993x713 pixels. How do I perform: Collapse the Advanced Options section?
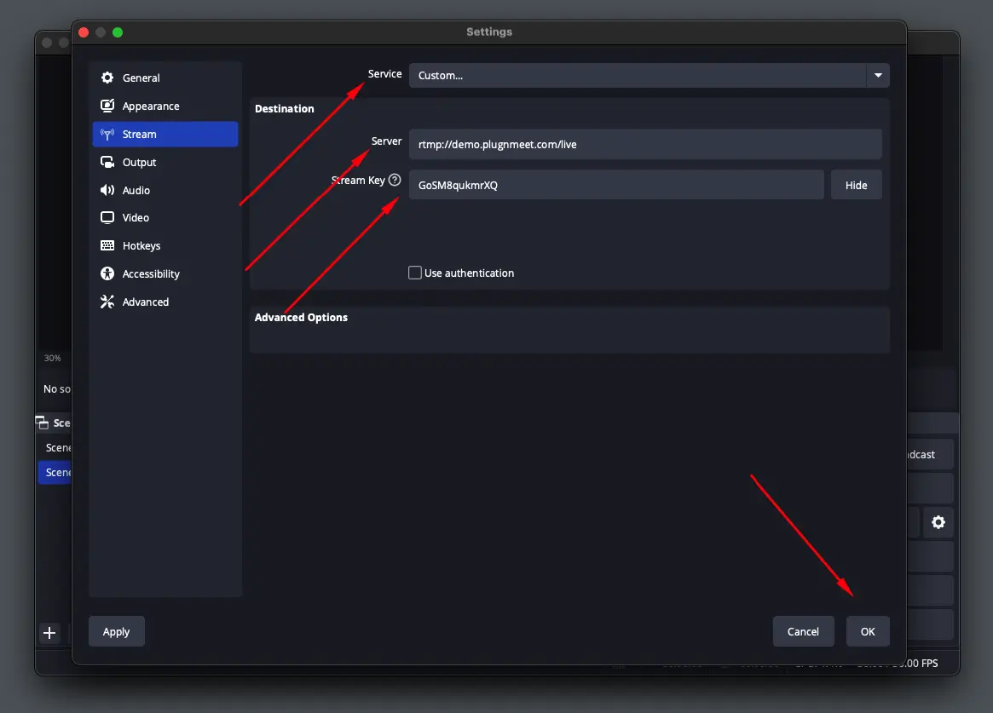click(301, 316)
